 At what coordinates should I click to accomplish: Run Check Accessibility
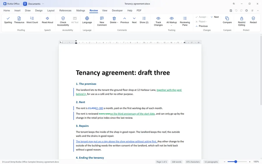coord(63,21)
